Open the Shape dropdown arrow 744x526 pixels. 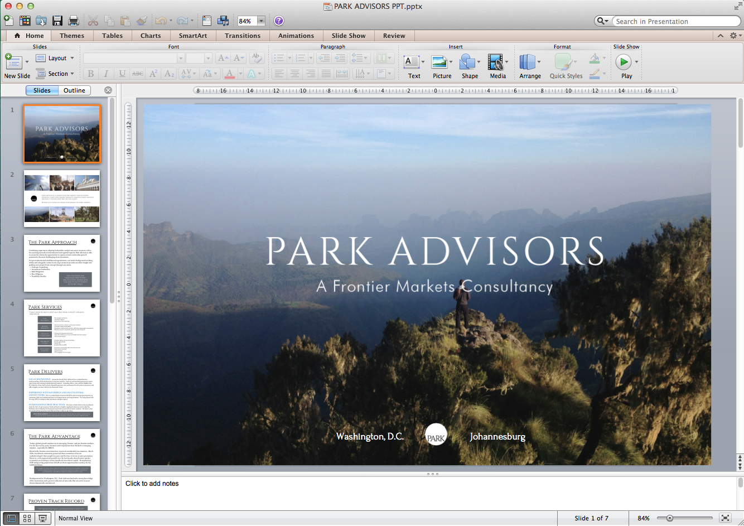tap(479, 62)
